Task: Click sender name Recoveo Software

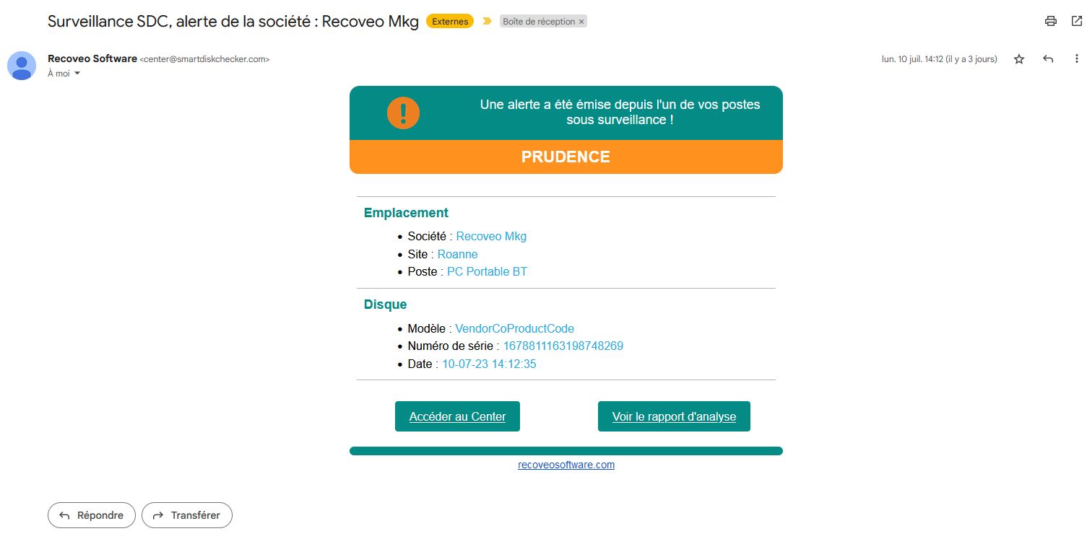Action: [x=92, y=58]
